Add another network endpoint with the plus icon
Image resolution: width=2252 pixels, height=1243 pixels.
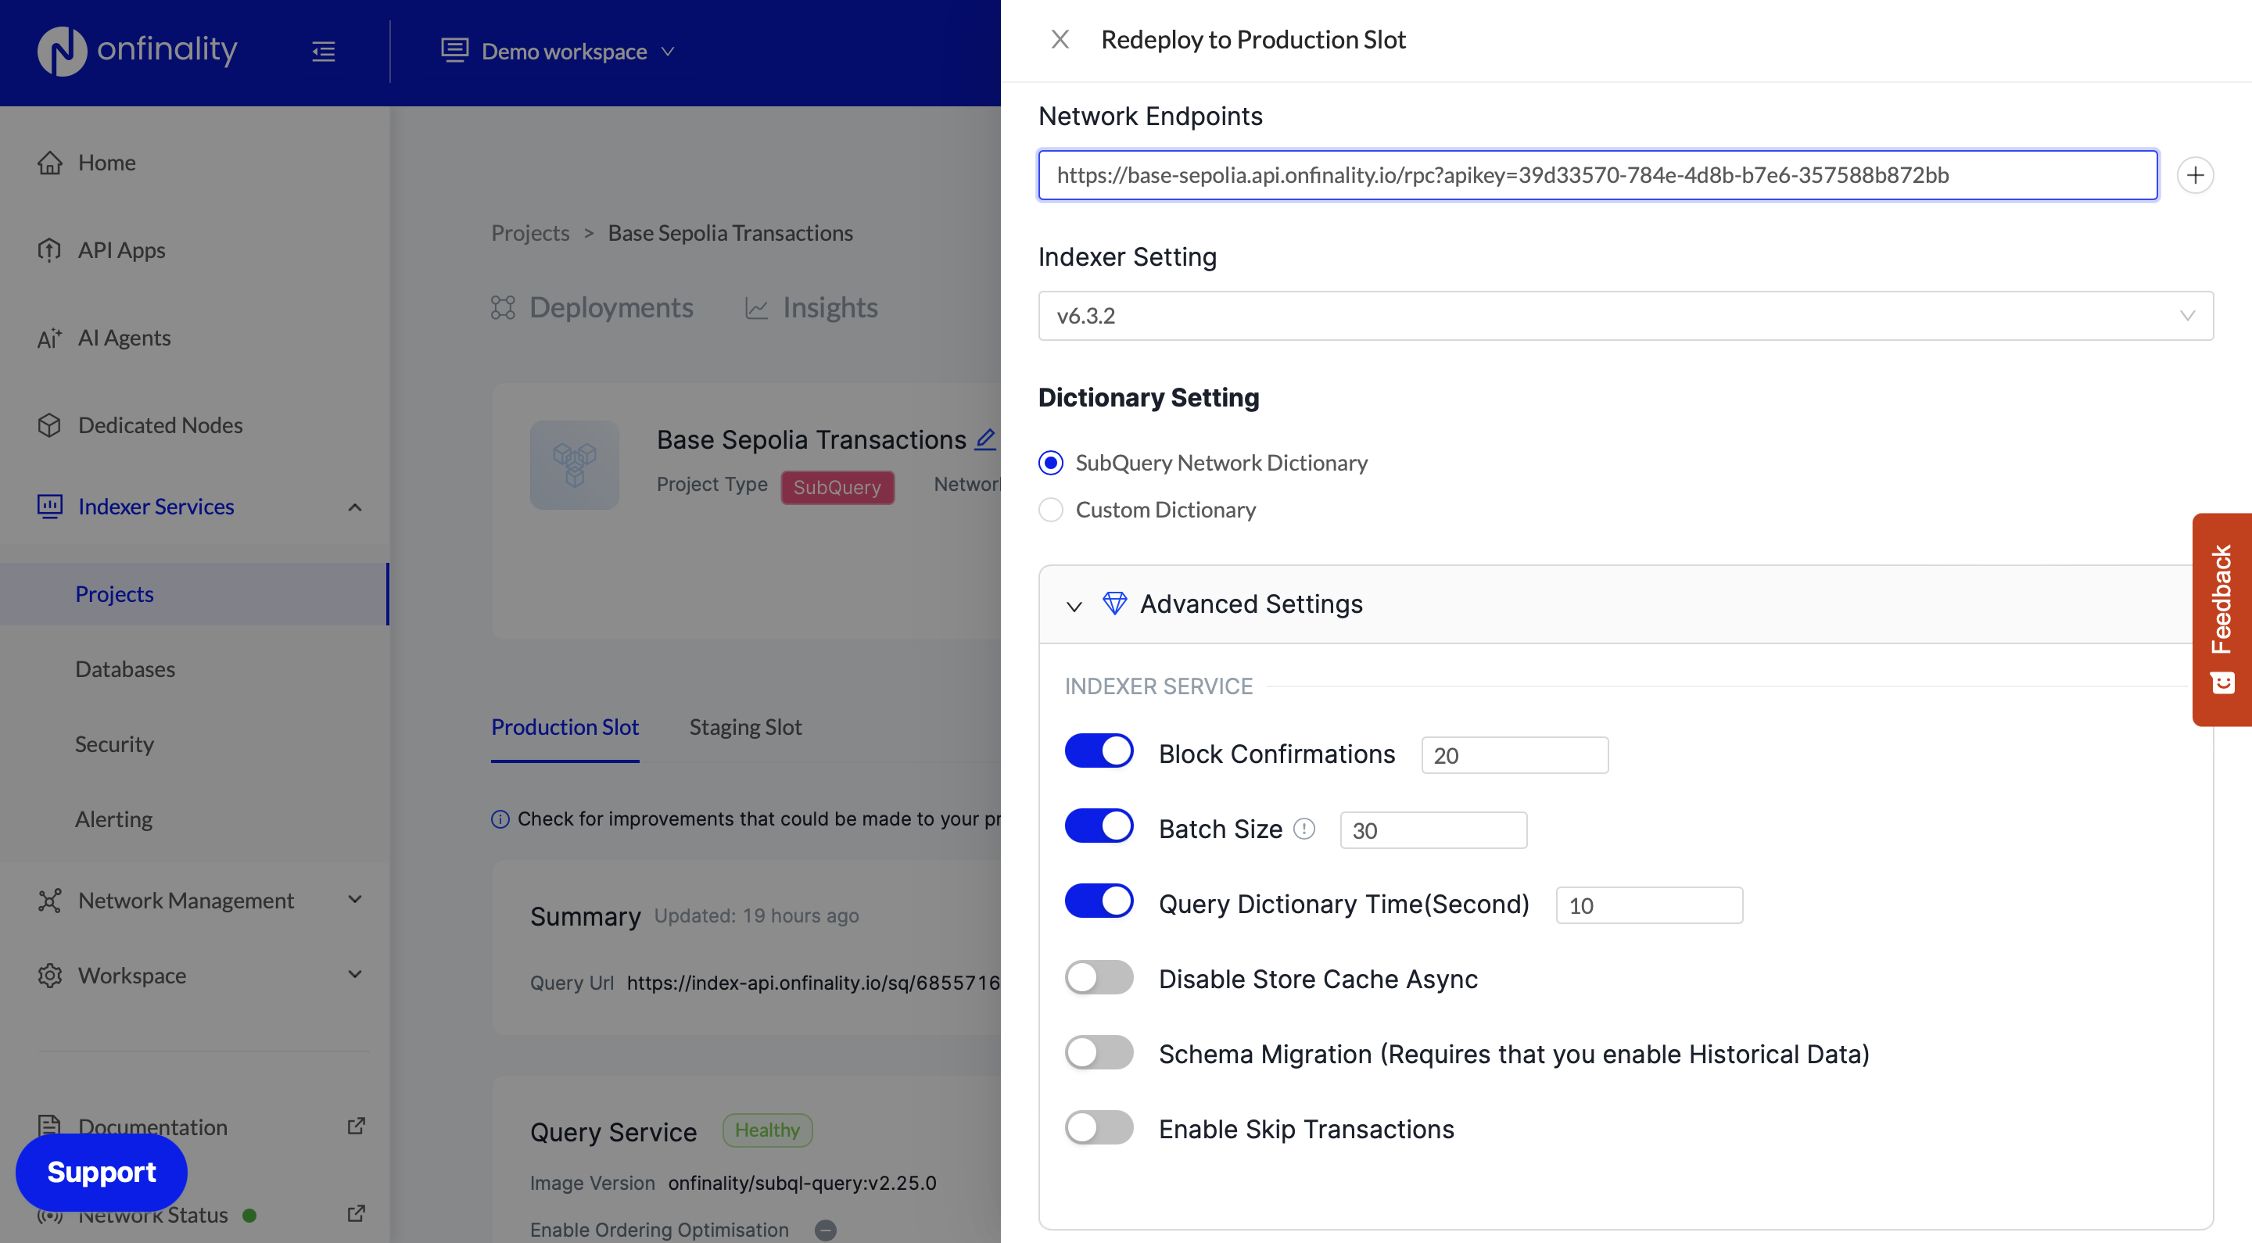(2196, 175)
